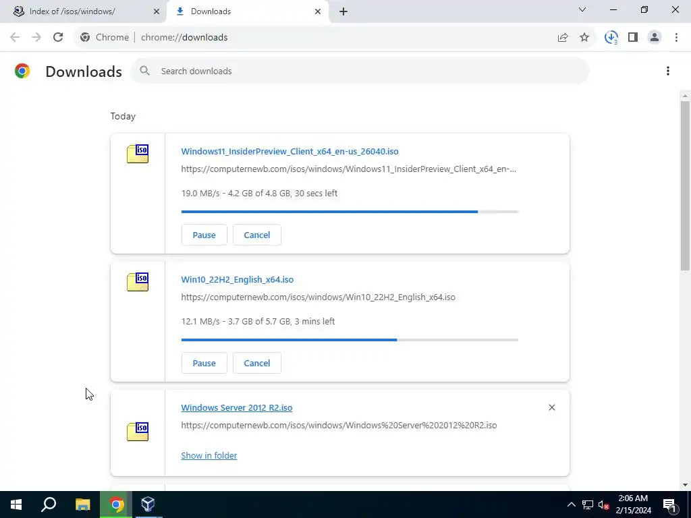Screen dimensions: 691x518
Task: Click the Chrome icon in the taskbar
Action: point(116,505)
